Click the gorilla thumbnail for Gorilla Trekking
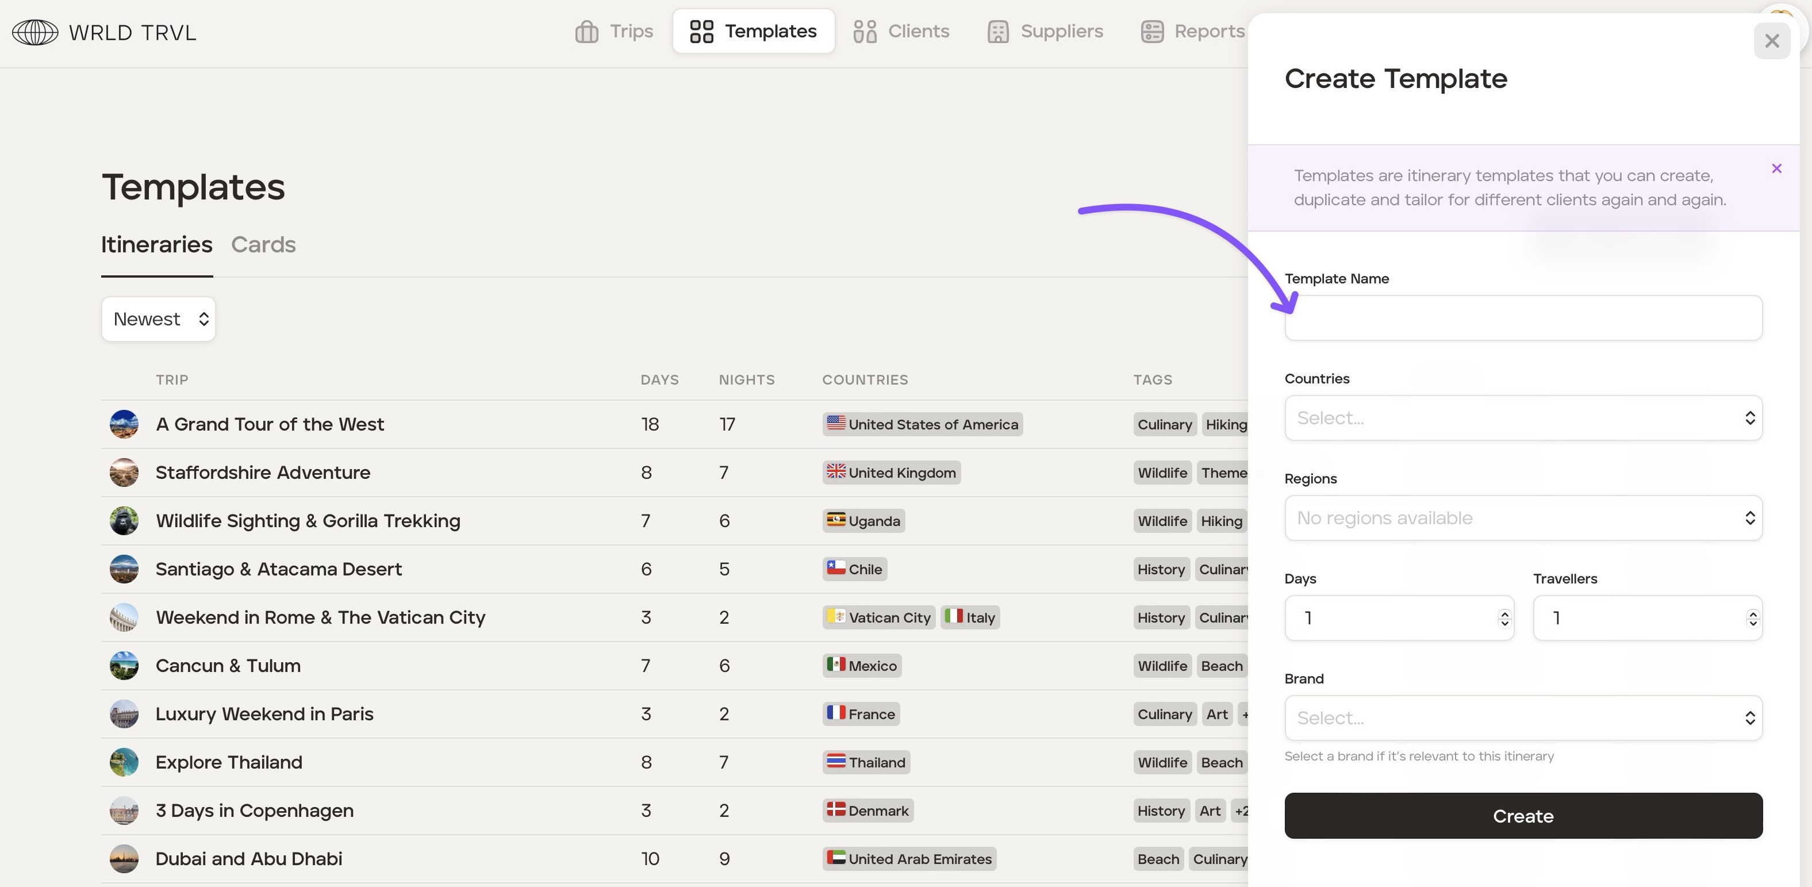Screen dimensions: 1812x887 [x=124, y=520]
